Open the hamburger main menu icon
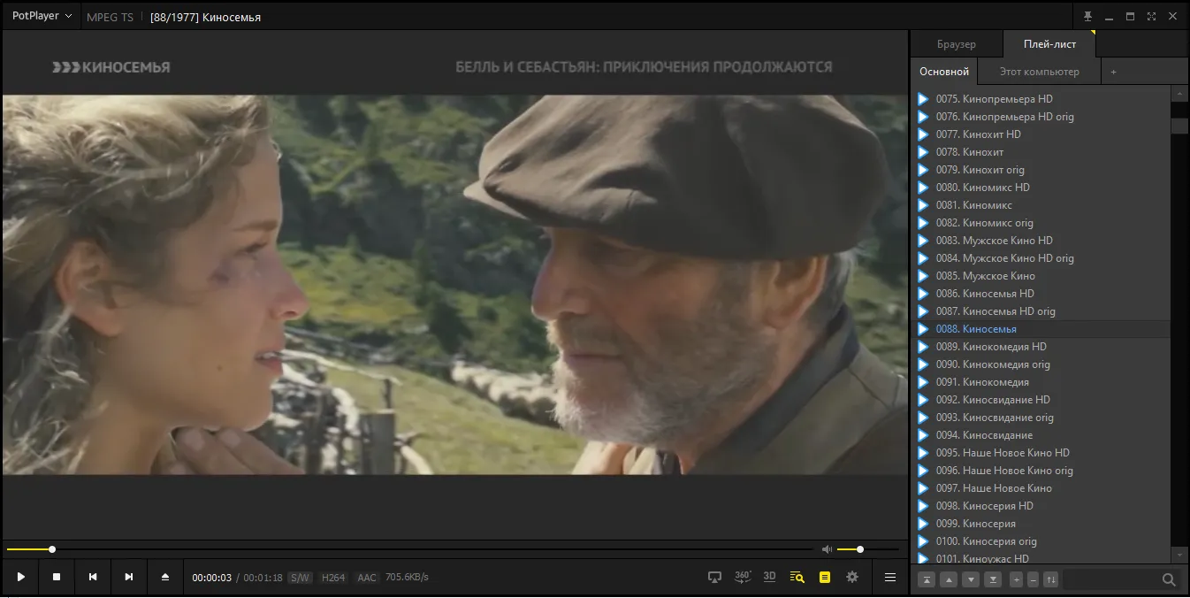The image size is (1190, 598). [890, 577]
